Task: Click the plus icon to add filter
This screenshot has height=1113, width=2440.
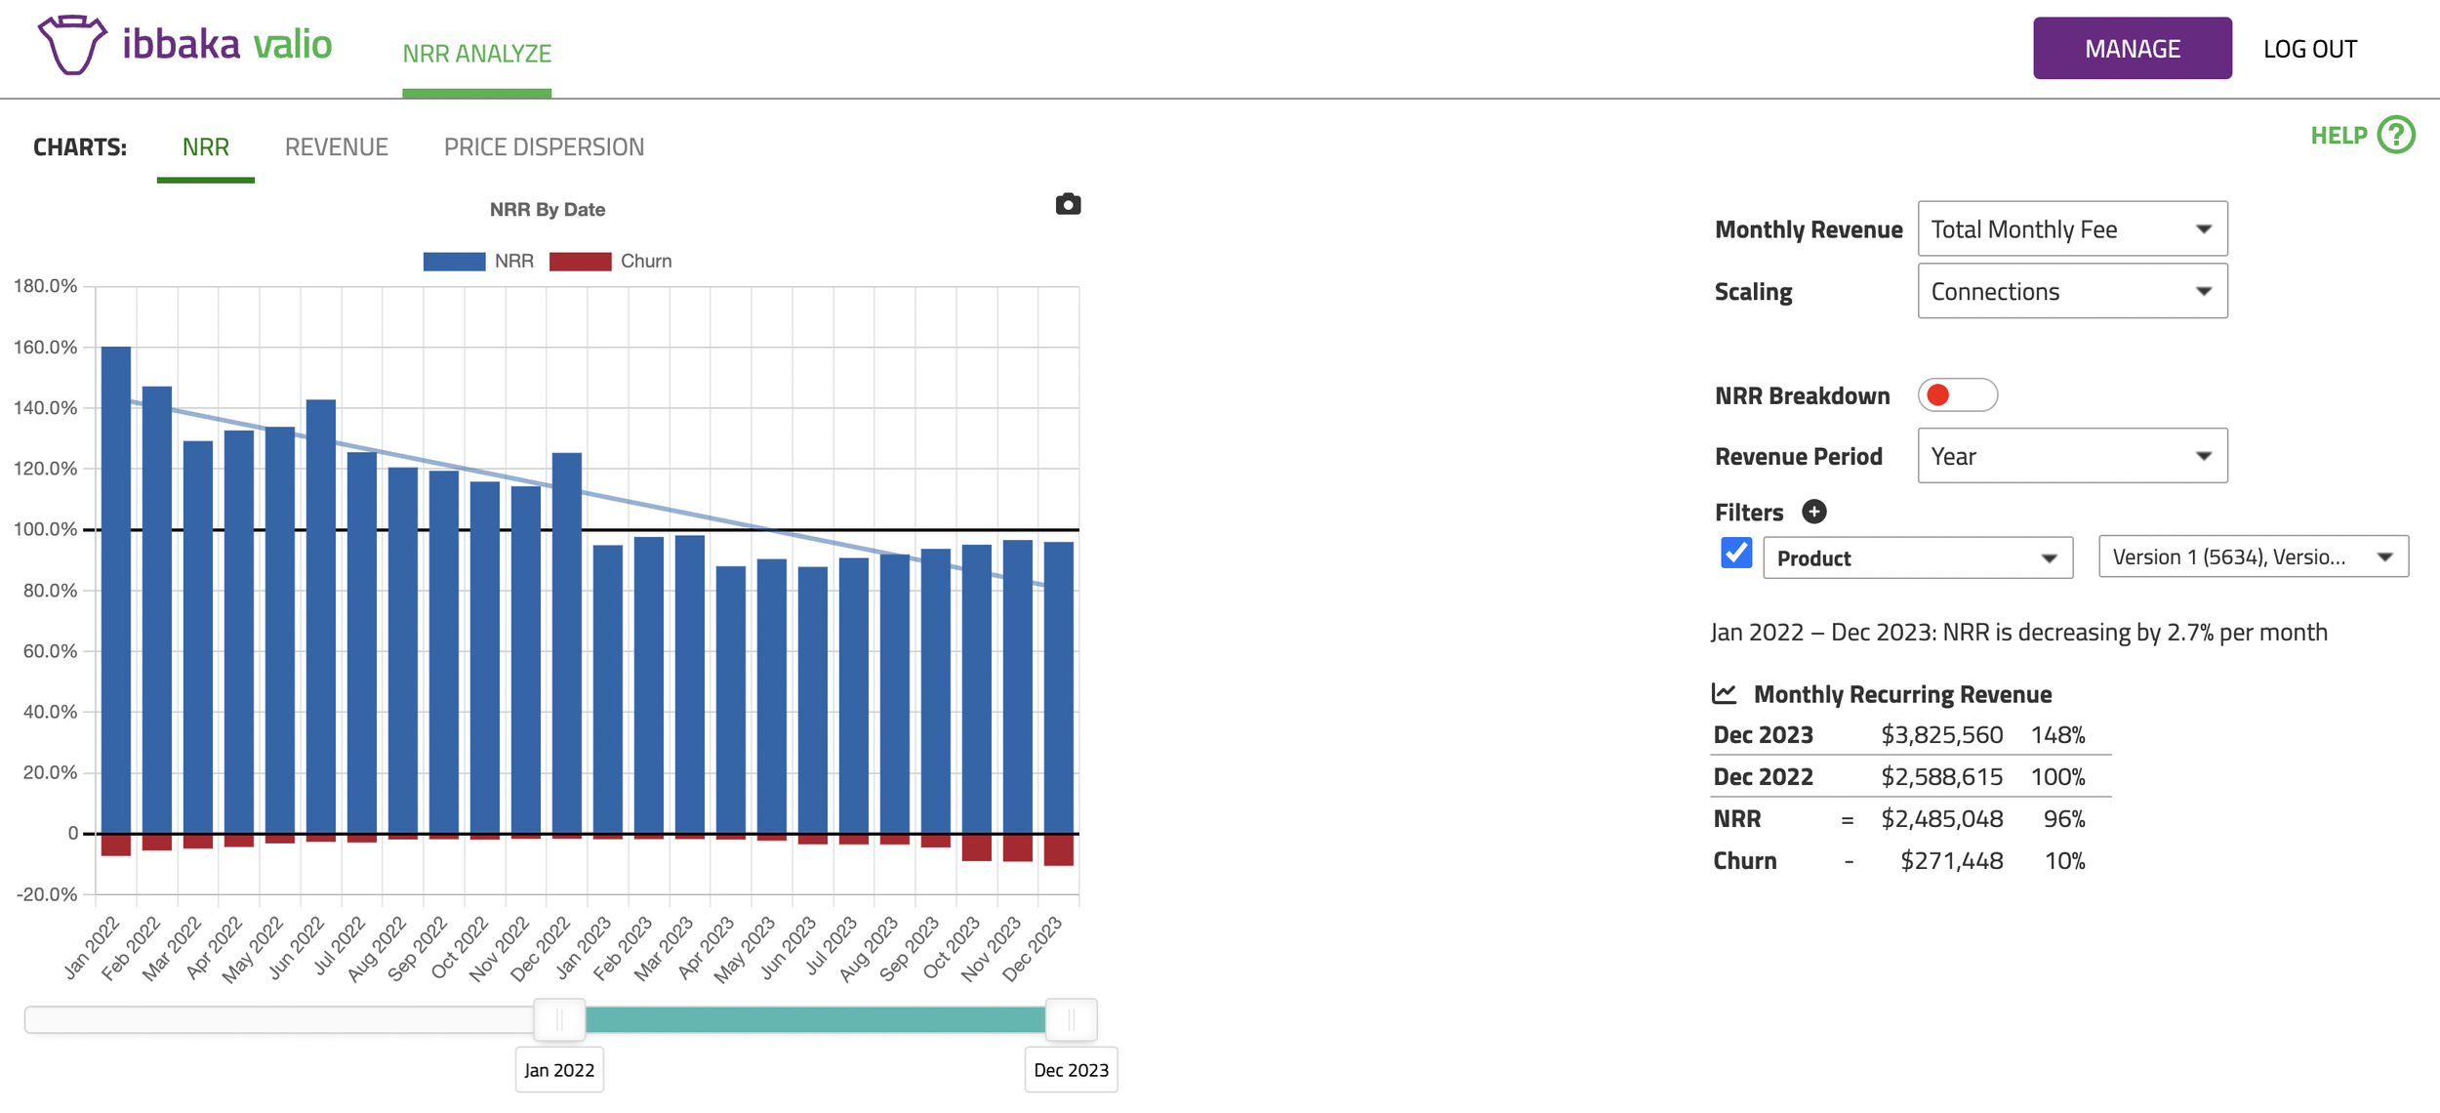Action: [x=1813, y=512]
